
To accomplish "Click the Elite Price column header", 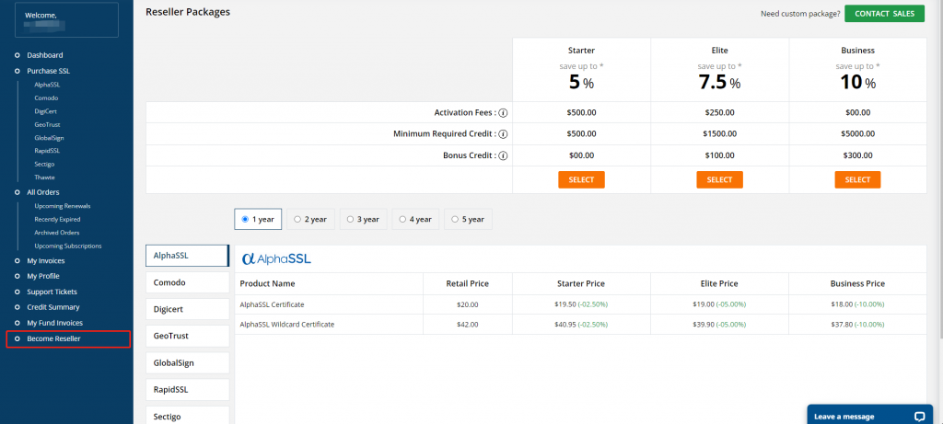I will pos(719,283).
